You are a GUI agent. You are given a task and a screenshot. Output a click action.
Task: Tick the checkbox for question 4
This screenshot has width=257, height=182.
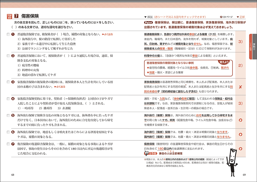8,99
